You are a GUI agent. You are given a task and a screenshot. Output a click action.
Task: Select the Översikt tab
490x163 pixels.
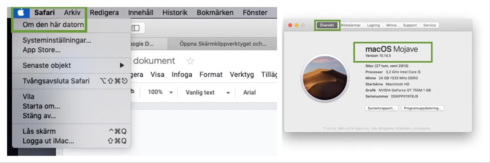tap(327, 25)
